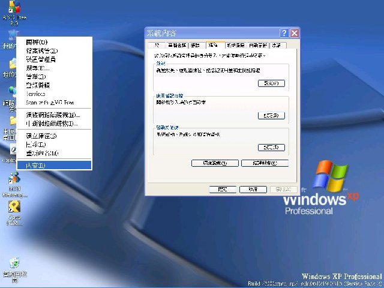The width and height of the screenshot is (384, 288).
Task: Click the help question mark in System Properties
Action: 284,33
